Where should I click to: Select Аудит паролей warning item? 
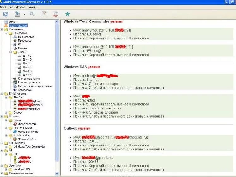(18, 26)
